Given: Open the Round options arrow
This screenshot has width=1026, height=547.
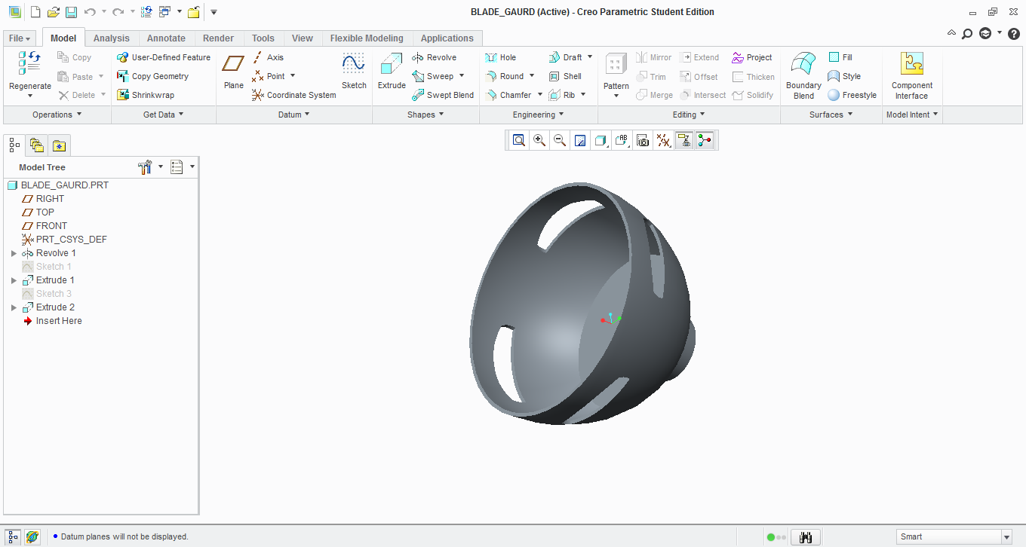Looking at the screenshot, I should 532,76.
